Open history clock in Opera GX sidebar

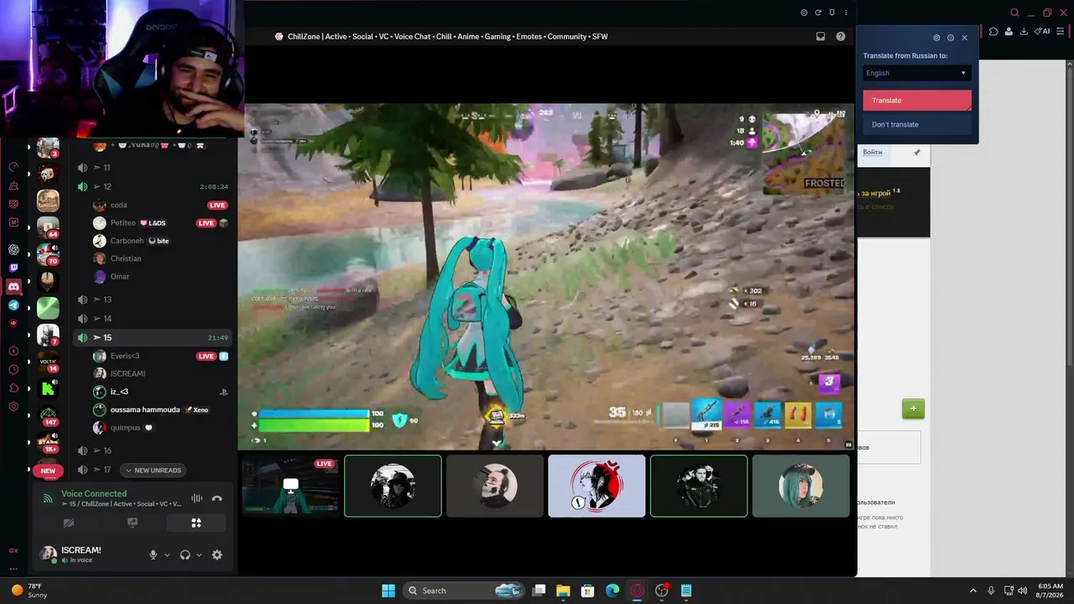click(x=13, y=369)
